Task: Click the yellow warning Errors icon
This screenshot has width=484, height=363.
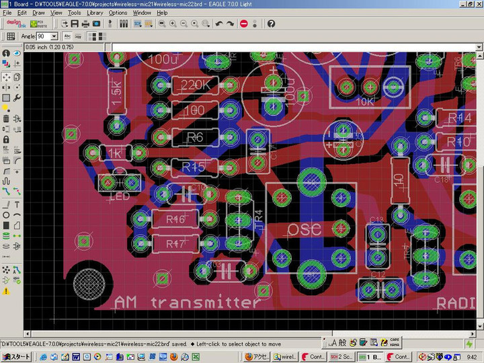Action: click(6, 291)
